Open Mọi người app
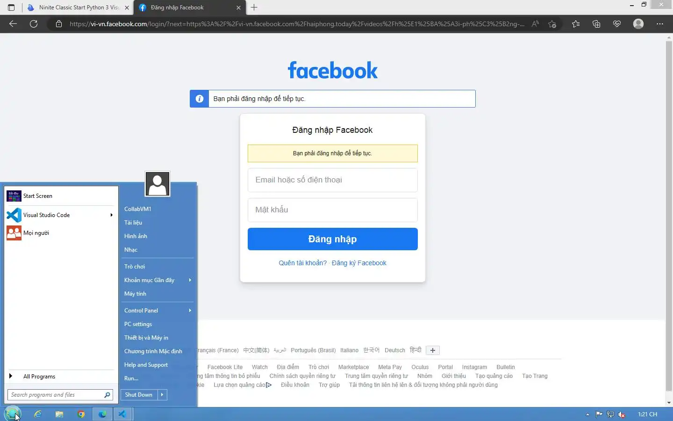Screen dimensions: 673x421 [61, 233]
